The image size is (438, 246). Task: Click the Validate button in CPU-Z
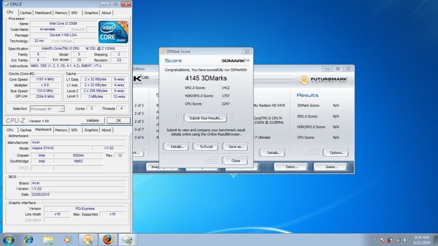pyautogui.click(x=92, y=121)
